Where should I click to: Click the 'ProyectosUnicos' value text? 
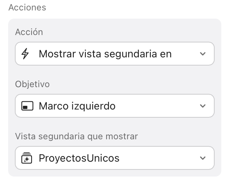point(79,158)
